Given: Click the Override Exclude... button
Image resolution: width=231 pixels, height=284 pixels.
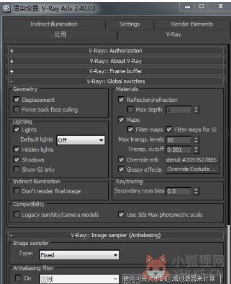Looking at the screenshot, I should coord(192,169).
